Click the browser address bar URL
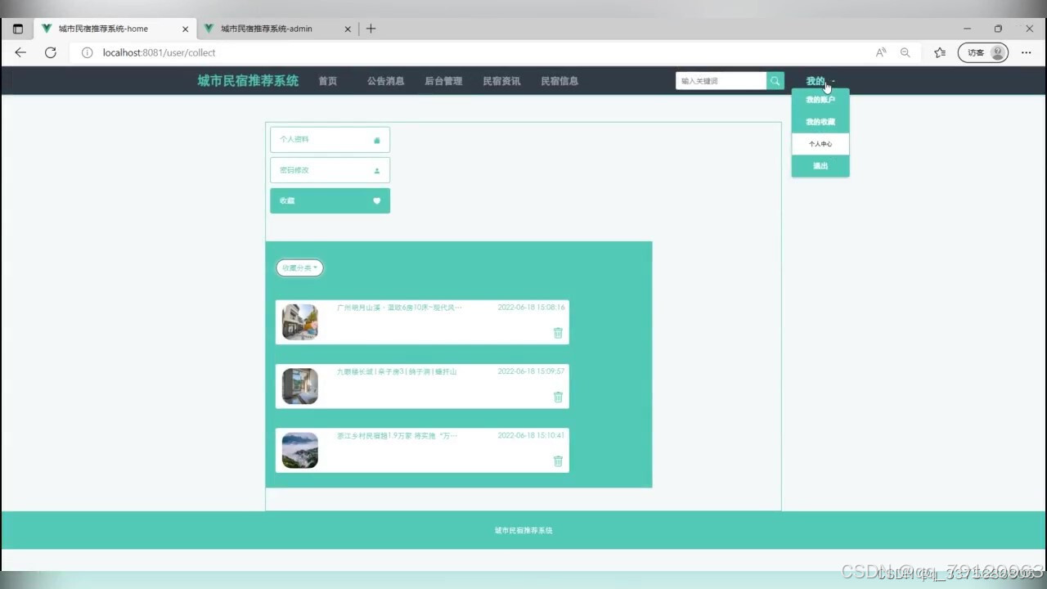The width and height of the screenshot is (1047, 589). point(159,52)
